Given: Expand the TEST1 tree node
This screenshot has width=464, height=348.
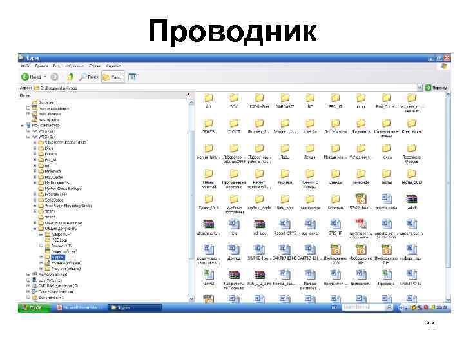Looking at the screenshot, I should click(35, 211).
